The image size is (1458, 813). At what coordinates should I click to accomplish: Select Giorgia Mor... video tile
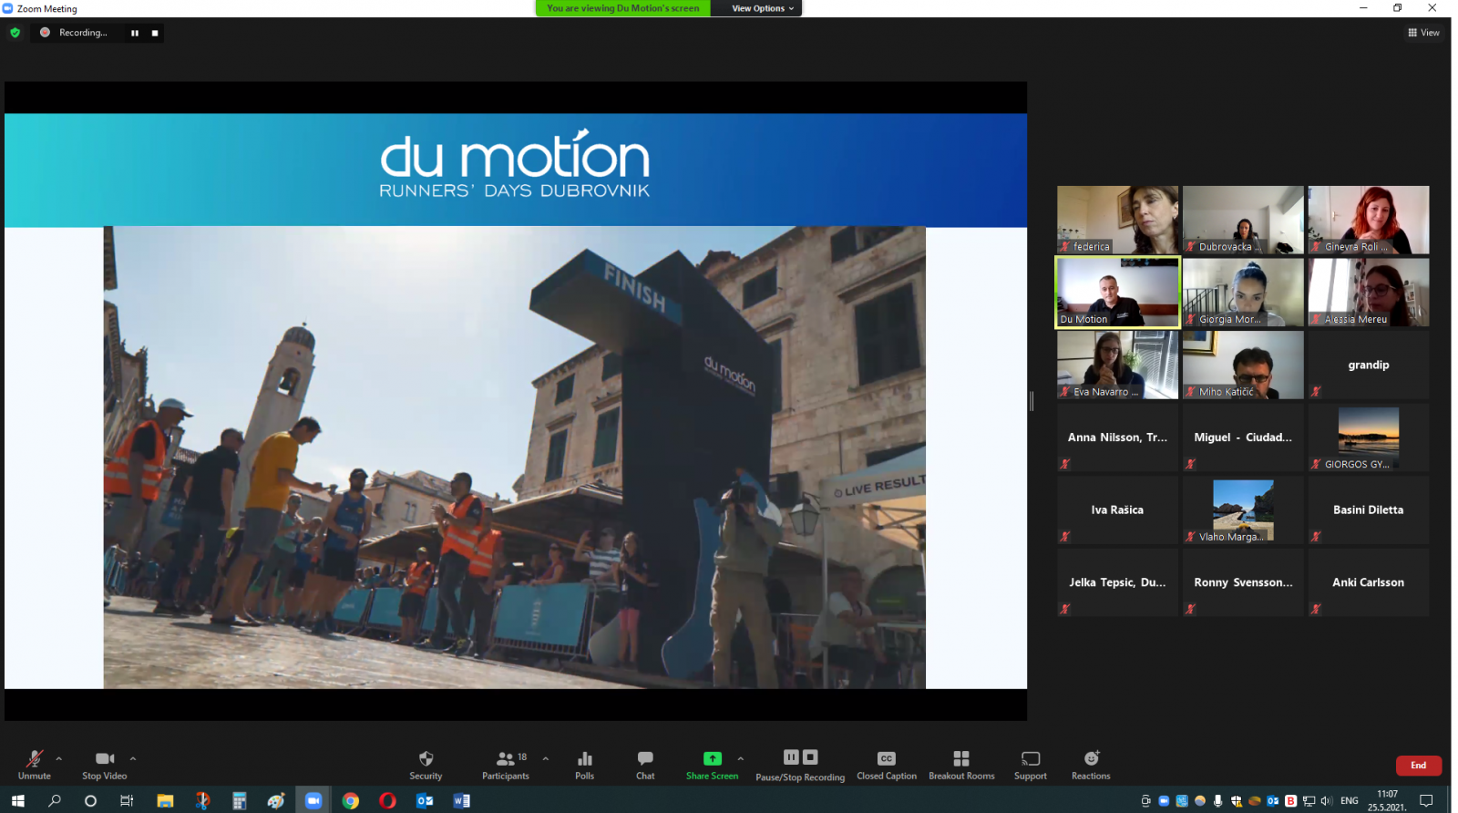click(1243, 292)
